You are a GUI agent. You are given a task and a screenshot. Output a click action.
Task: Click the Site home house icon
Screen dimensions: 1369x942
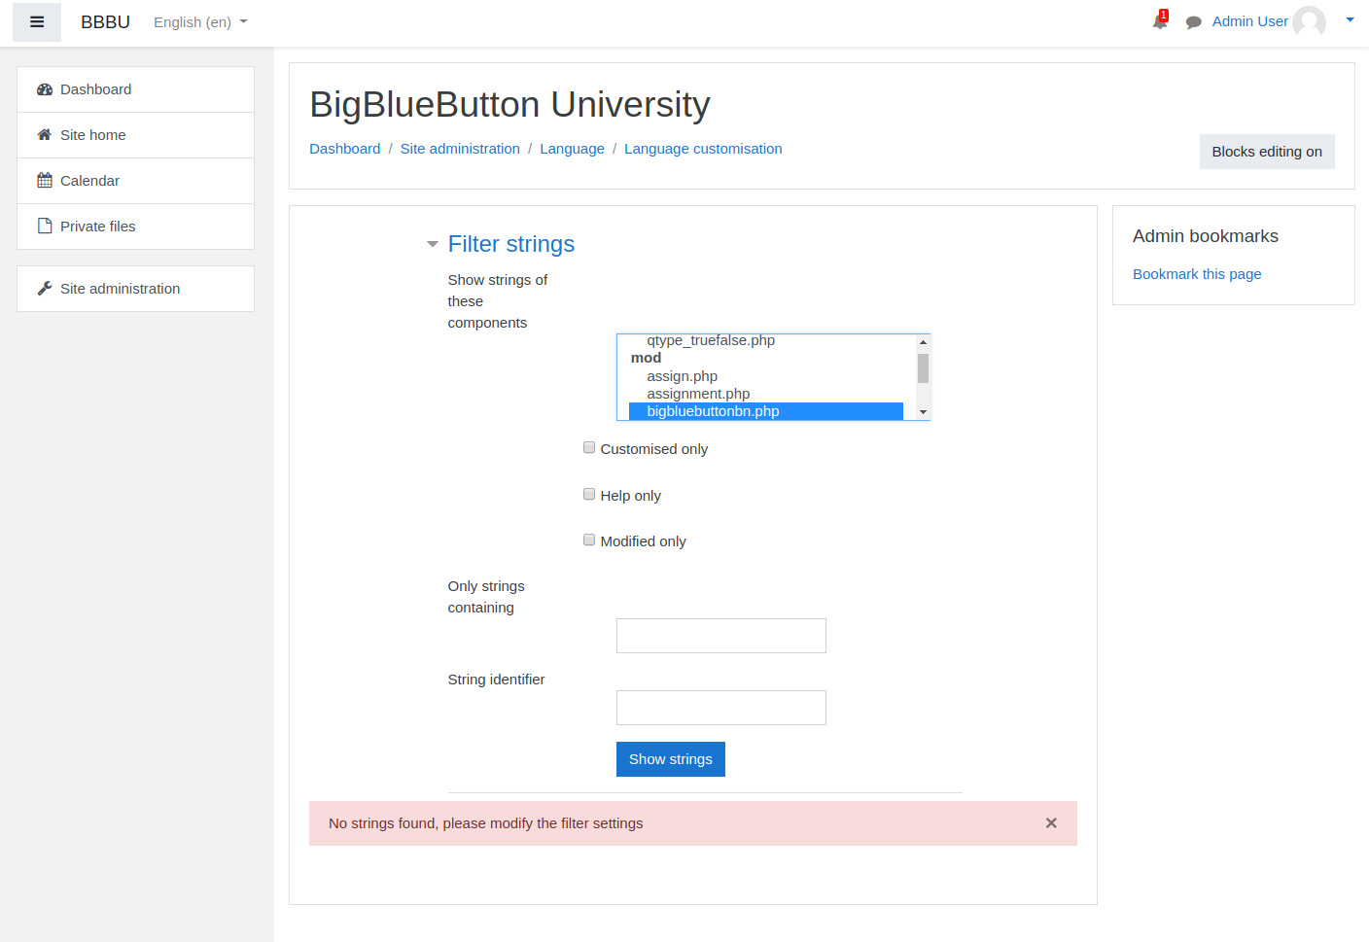[45, 135]
